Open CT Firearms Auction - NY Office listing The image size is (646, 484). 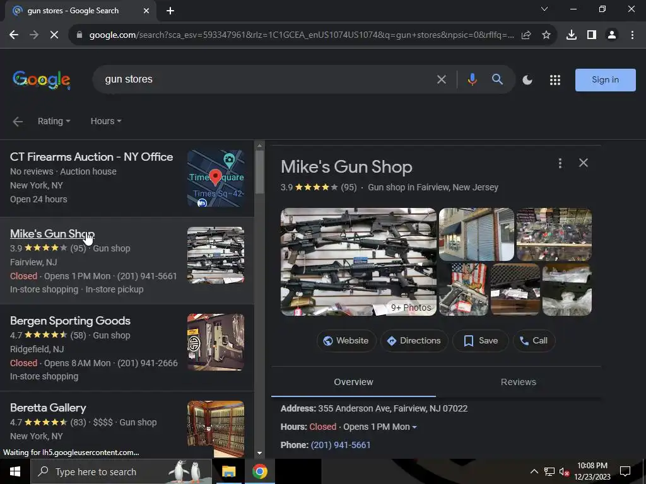point(91,157)
